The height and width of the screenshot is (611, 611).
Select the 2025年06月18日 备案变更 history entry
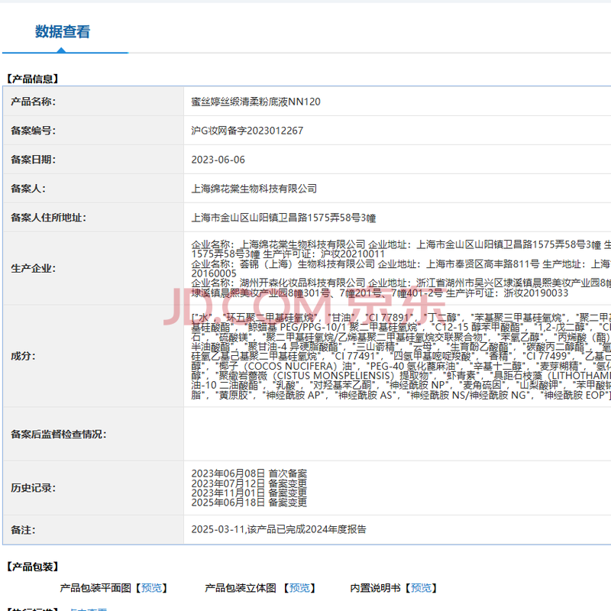249,503
